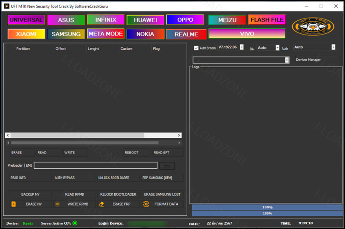Click the partition table horizontal scrollbar thumb
The height and width of the screenshot is (229, 345).
pyautogui.click(x=77, y=135)
